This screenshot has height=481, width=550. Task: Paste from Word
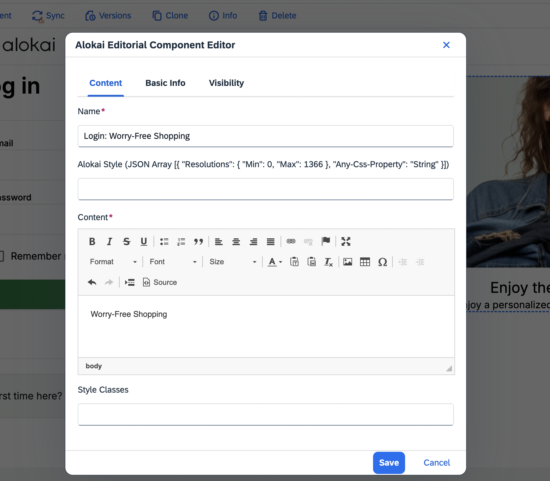[x=312, y=262]
